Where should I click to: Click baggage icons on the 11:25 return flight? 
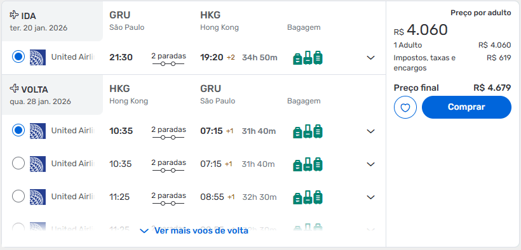308,197
